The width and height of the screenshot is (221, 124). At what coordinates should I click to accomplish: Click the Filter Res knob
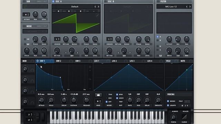(x=178, y=39)
